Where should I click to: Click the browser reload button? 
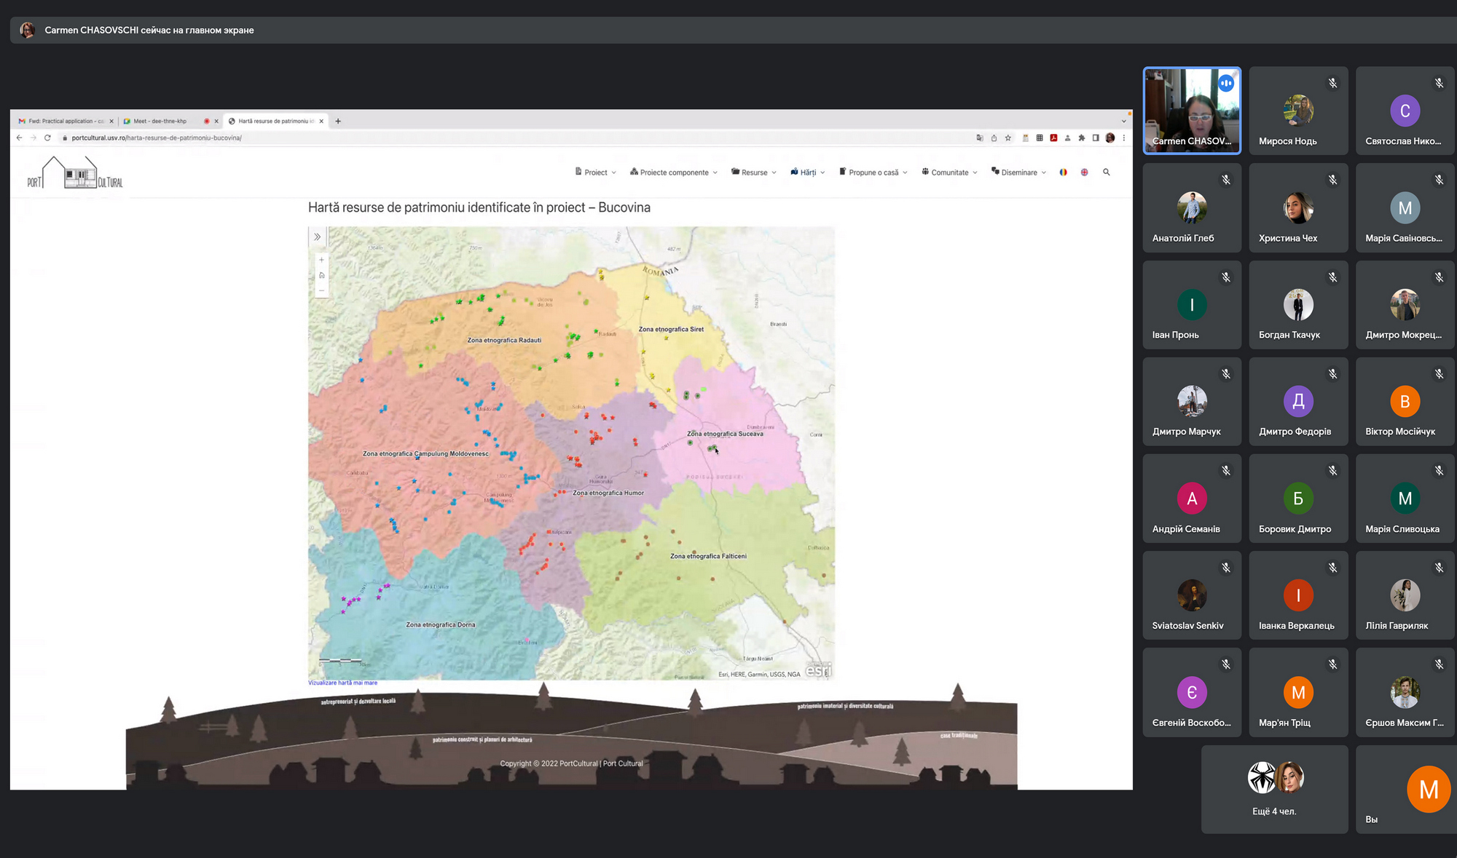pos(47,138)
